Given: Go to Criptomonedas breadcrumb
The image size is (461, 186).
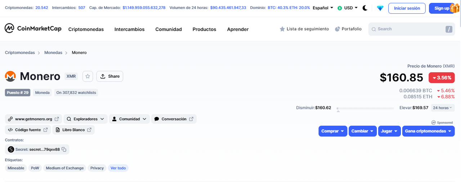Looking at the screenshot, I should tap(20, 53).
